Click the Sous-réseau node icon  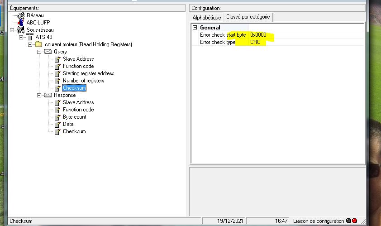click(x=21, y=30)
